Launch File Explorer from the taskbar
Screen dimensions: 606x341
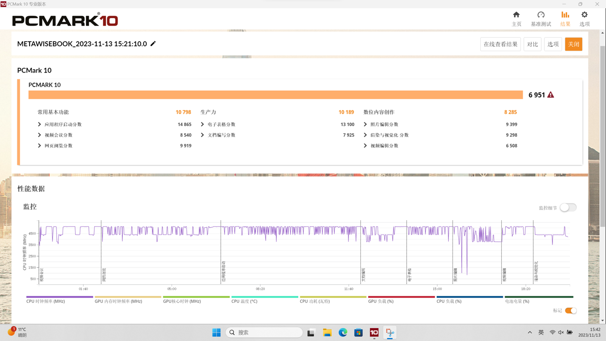327,332
